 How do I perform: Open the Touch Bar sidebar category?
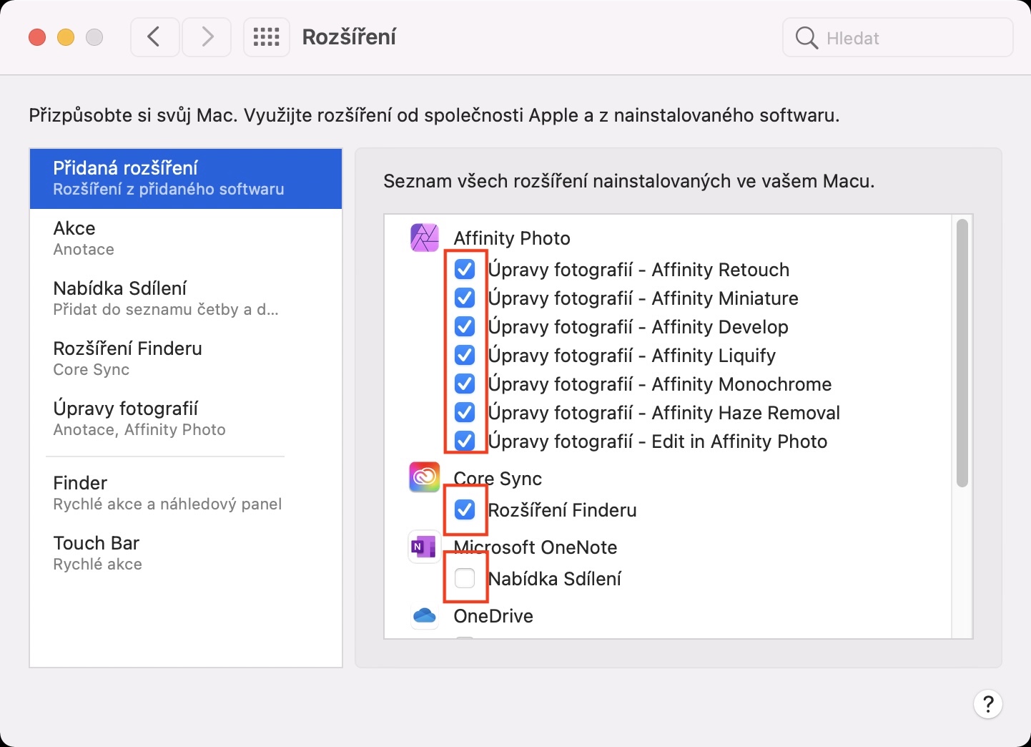pyautogui.click(x=186, y=553)
